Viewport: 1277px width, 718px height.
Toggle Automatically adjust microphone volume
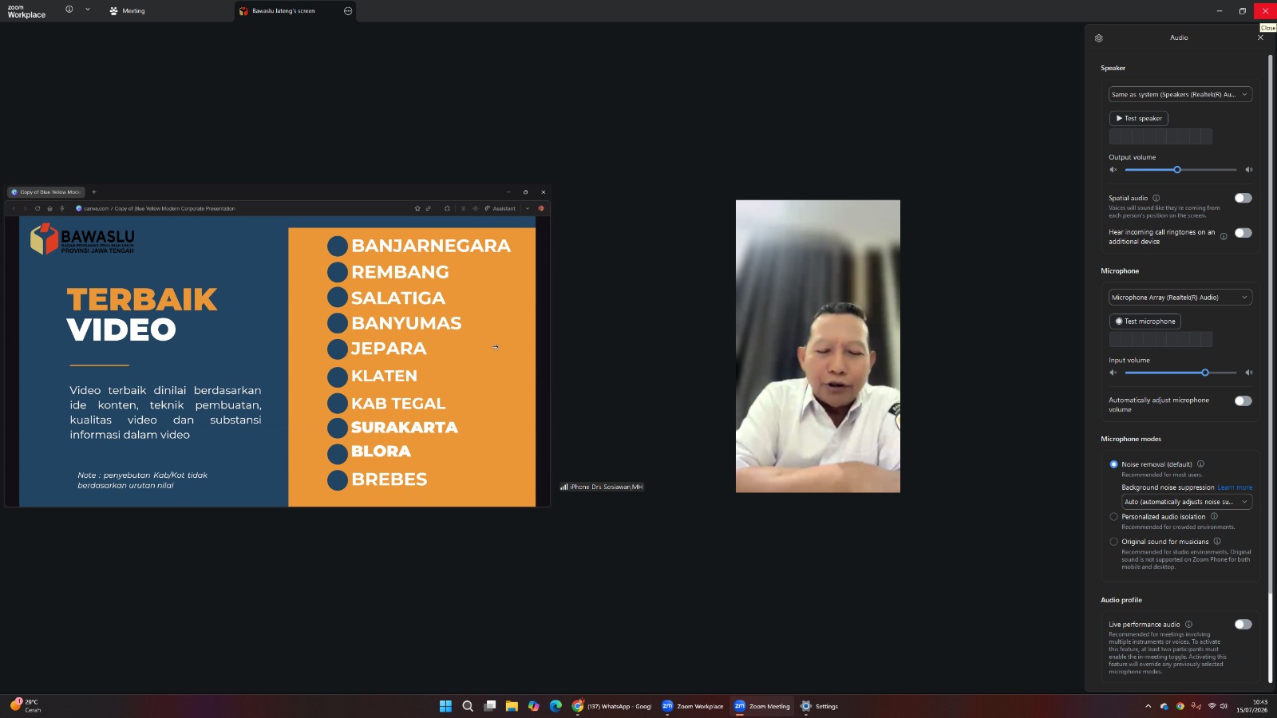click(1243, 401)
